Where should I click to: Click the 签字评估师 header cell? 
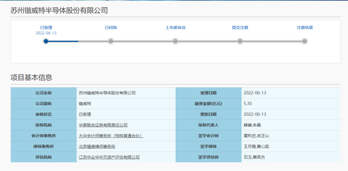(209, 157)
